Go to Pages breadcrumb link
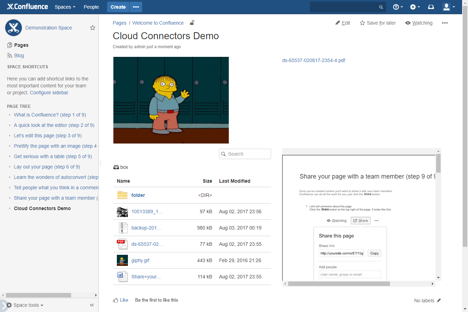Image resolution: width=468 pixels, height=312 pixels. [x=120, y=23]
